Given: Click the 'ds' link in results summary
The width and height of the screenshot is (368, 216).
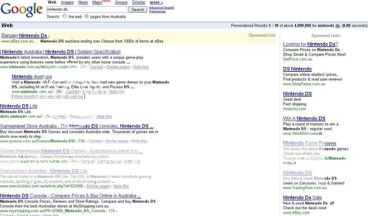Looking at the screenshot, I should 337,25.
